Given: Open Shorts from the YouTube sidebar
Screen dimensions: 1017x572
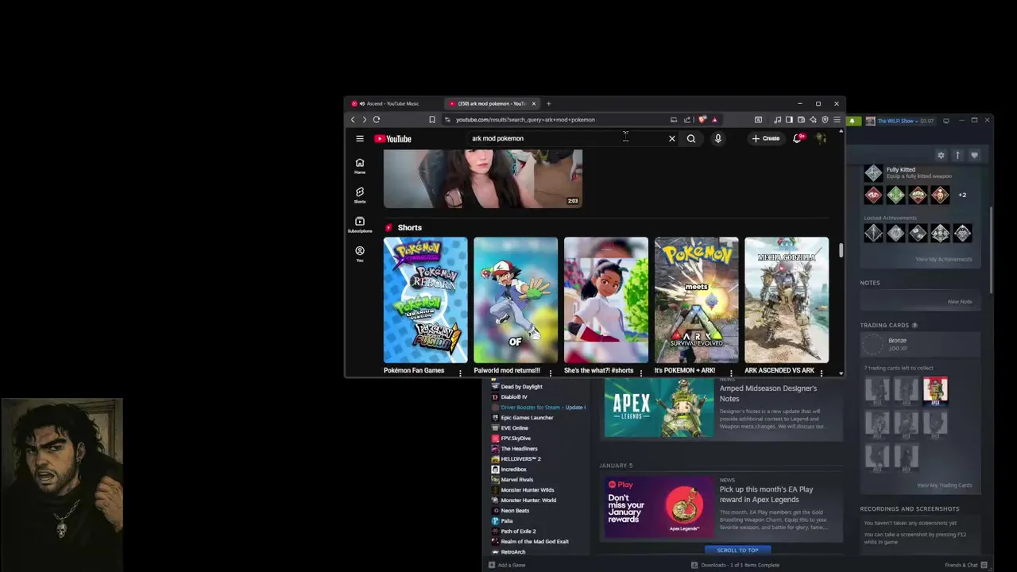Looking at the screenshot, I should click(359, 195).
